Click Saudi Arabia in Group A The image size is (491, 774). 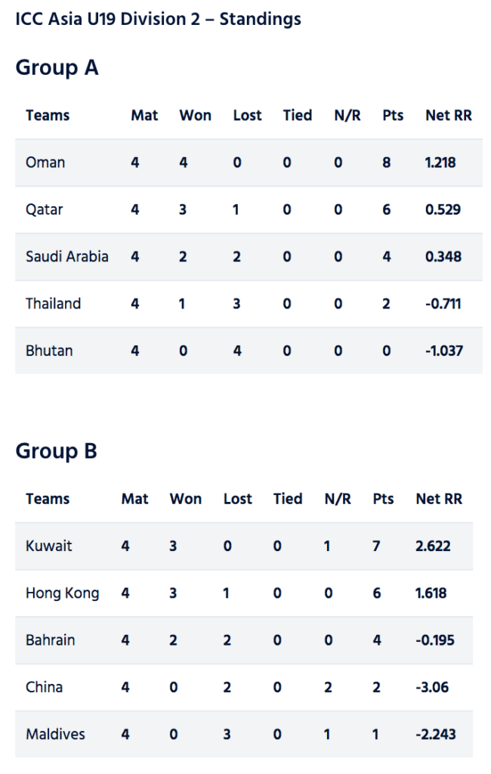pos(67,257)
